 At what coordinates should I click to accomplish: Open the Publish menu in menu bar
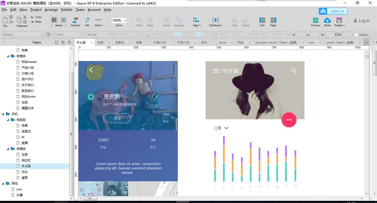(66, 9)
